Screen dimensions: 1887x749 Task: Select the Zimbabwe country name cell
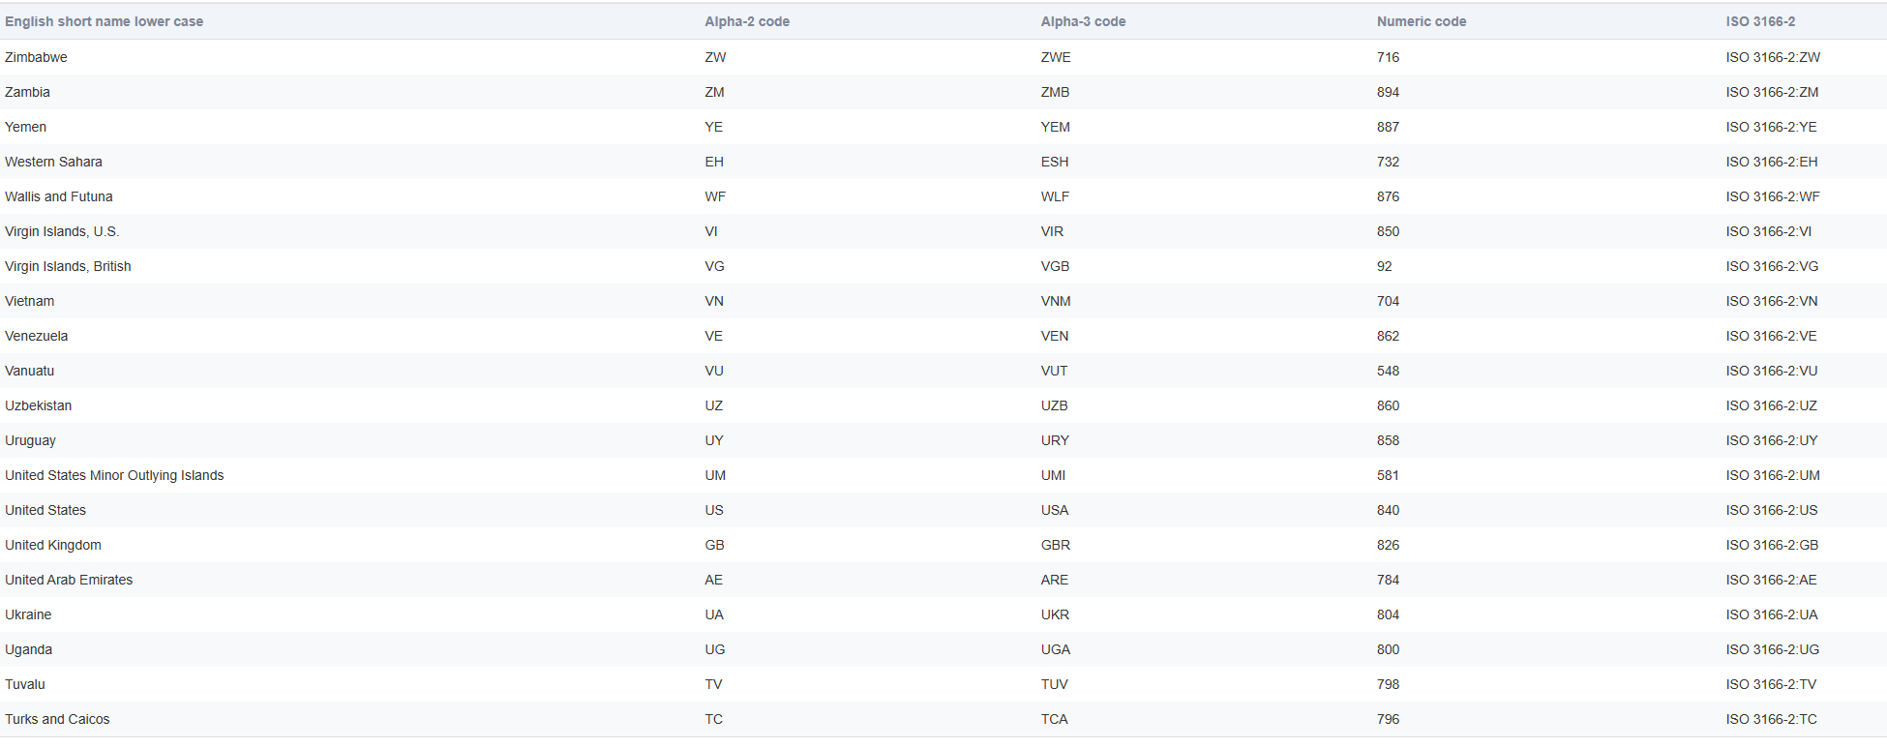(36, 57)
